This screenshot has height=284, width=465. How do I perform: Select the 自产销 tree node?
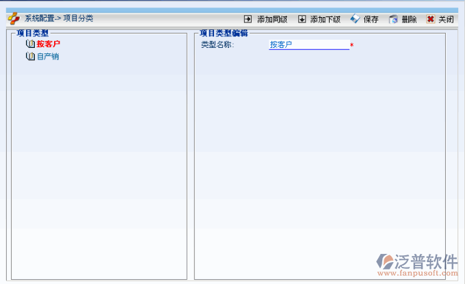pos(48,56)
